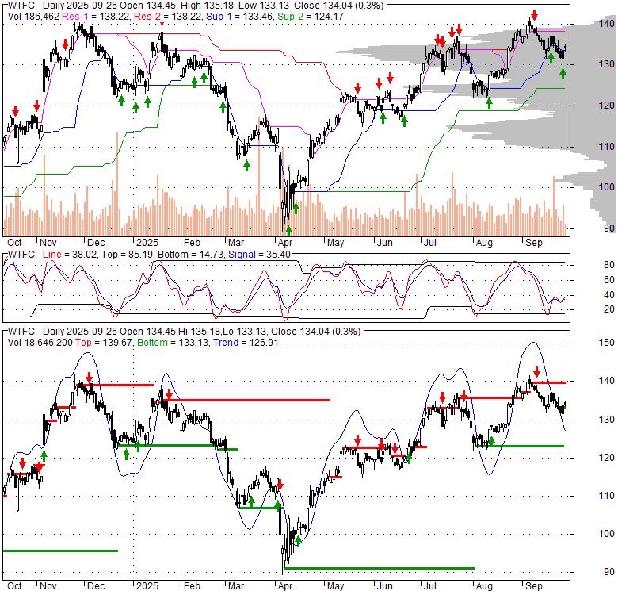Click the Trend = 126.91 label
618x591 pixels.
[x=246, y=343]
